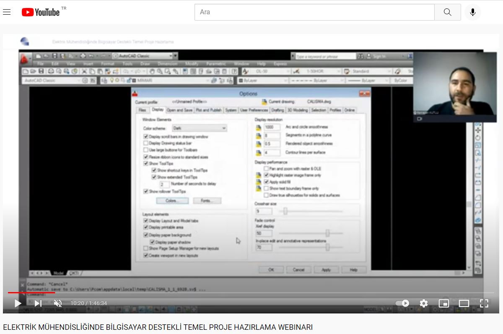Open the Standard table style dropdown
The image size is (503, 334).
click(x=389, y=71)
